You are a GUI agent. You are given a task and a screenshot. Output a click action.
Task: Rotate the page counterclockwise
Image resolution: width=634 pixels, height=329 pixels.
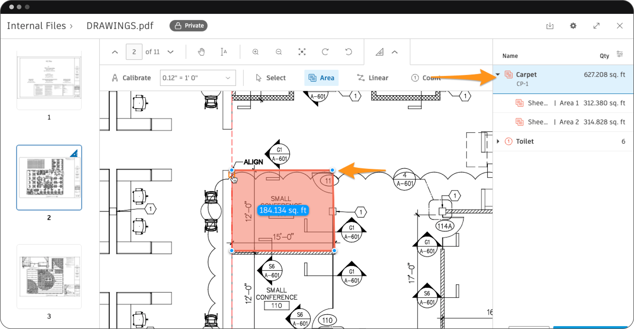[349, 52]
